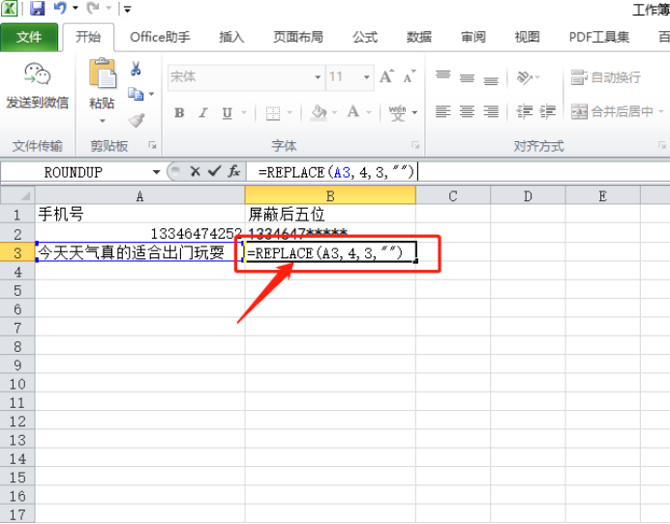670x524 pixels.
Task: Open the 文件 tab
Action: (x=29, y=37)
